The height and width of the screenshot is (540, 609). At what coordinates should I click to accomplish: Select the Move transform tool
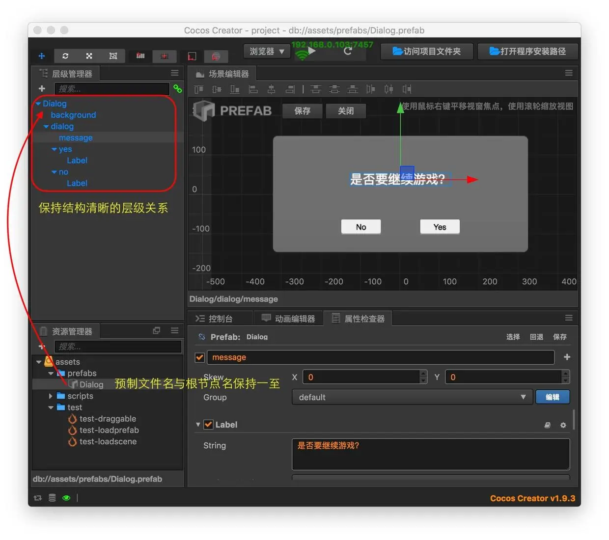pyautogui.click(x=42, y=56)
